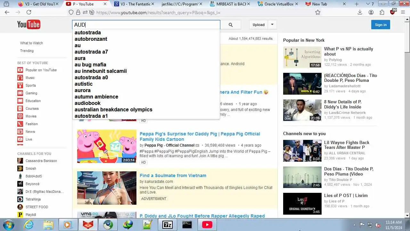Open the Beyoncé channel

(32, 184)
